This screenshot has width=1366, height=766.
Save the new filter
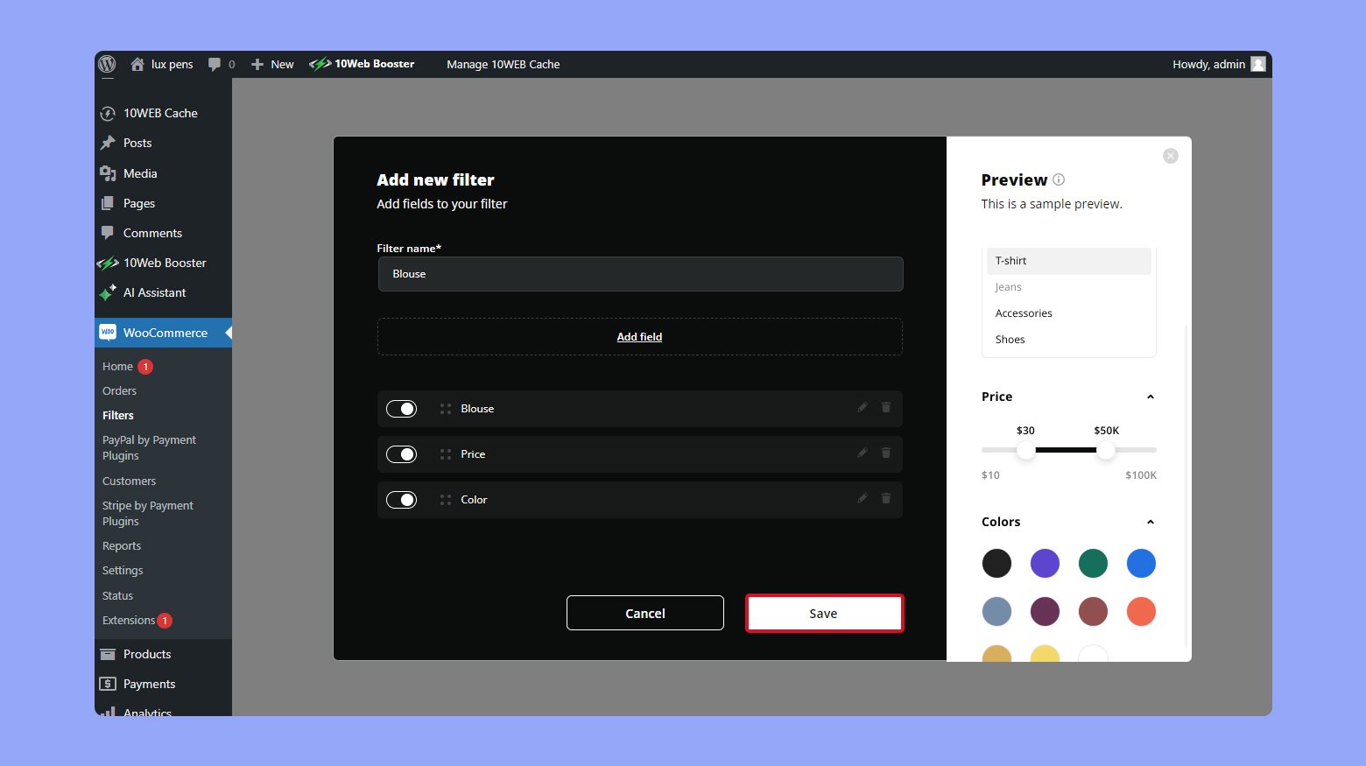[824, 613]
